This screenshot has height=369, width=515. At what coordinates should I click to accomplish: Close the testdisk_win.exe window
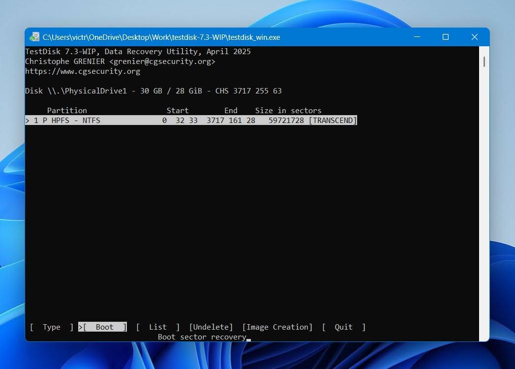click(x=475, y=37)
